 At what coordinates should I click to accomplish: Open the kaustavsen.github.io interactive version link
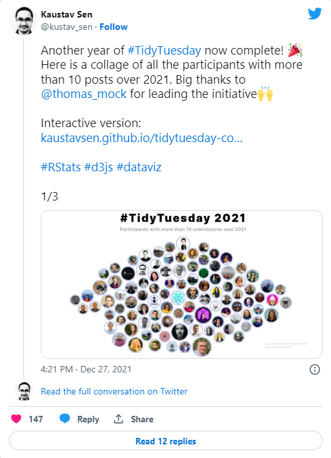(142, 138)
